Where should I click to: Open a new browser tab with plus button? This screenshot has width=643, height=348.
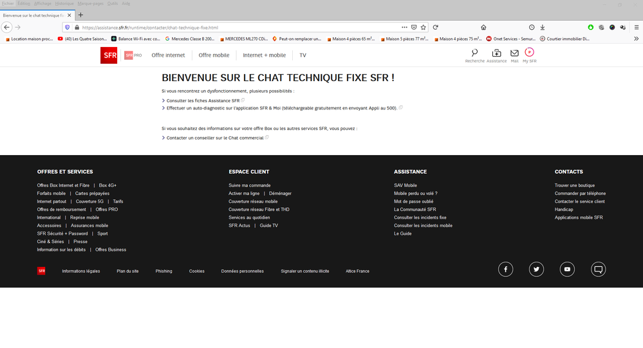click(x=80, y=15)
